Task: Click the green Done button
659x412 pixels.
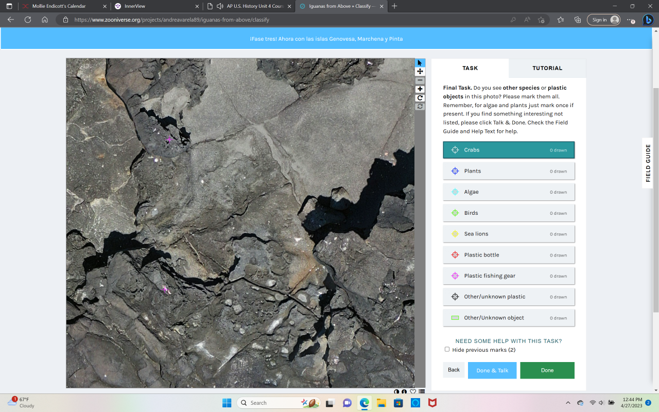Action: [547, 370]
